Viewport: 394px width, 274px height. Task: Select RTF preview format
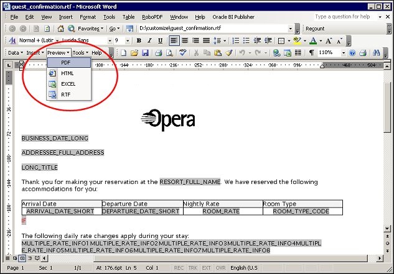(x=65, y=94)
